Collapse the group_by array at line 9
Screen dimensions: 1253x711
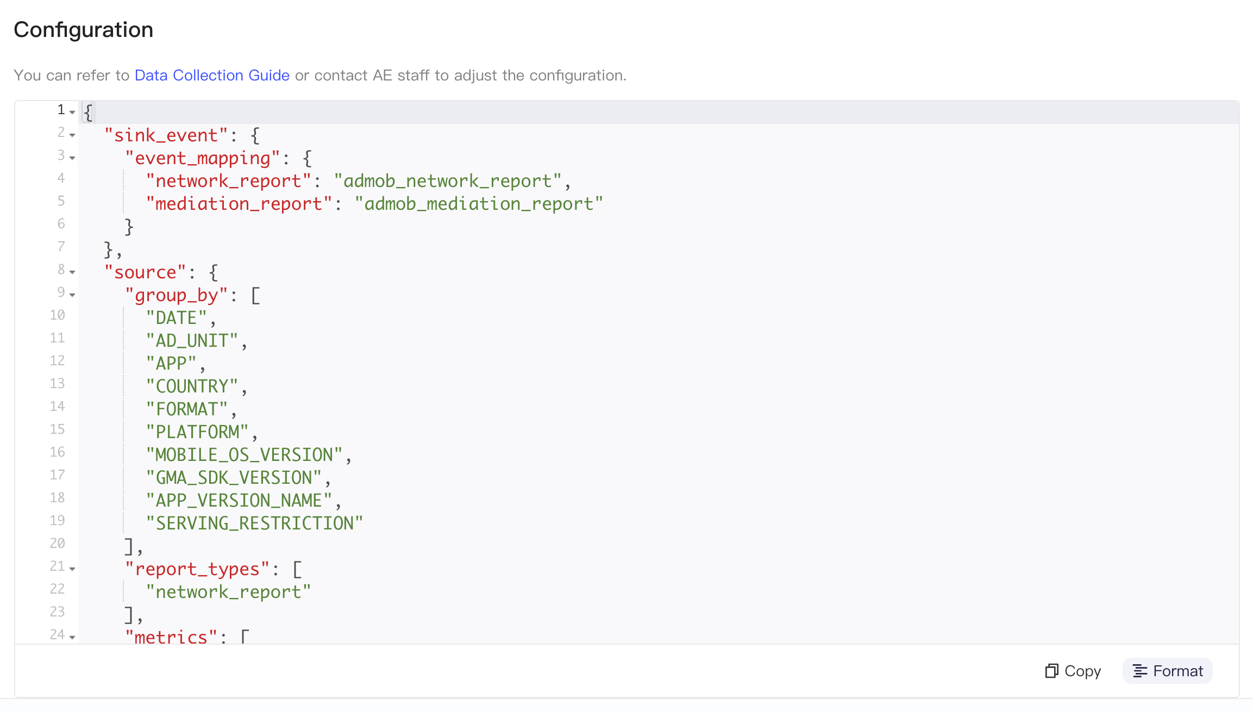pos(72,295)
